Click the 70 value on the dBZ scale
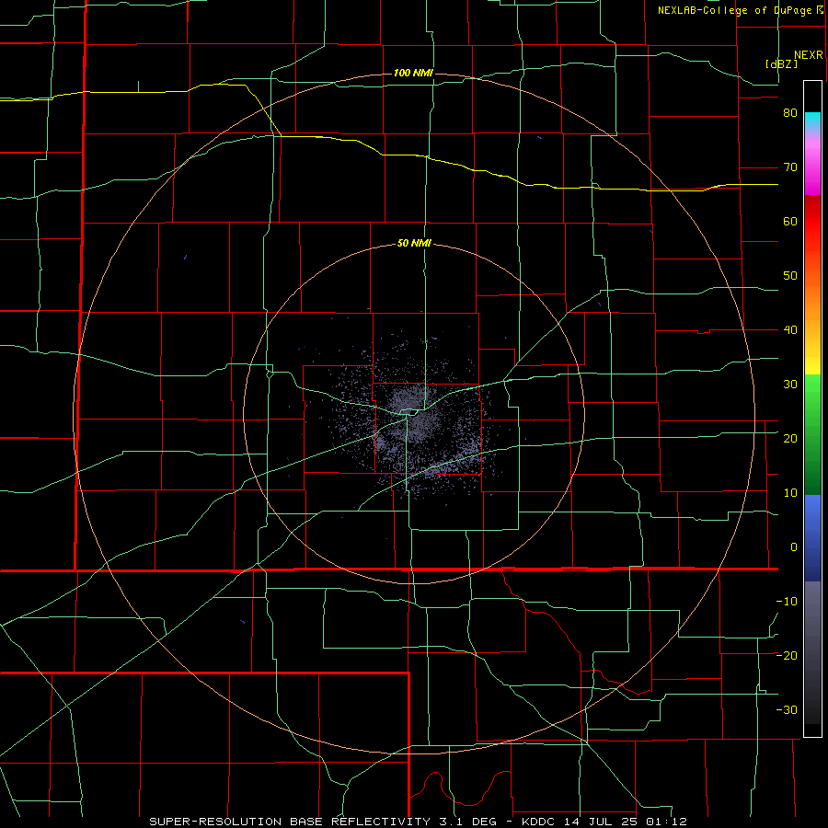The height and width of the screenshot is (828, 828). [790, 167]
